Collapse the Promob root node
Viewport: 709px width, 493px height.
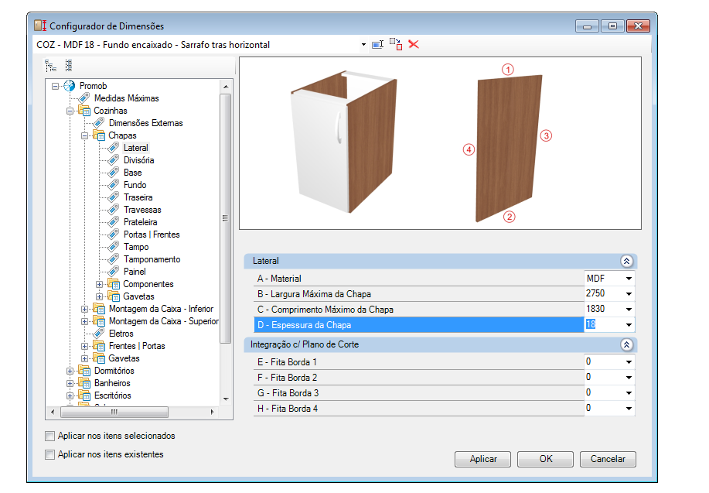[x=55, y=86]
